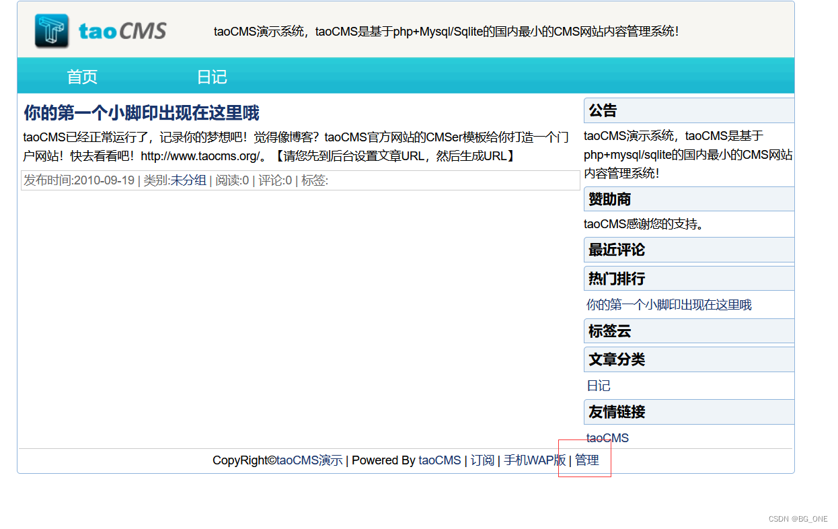The width and height of the screenshot is (838, 529).
Task: Click the 热门排行 sidebar heading
Action: (689, 279)
